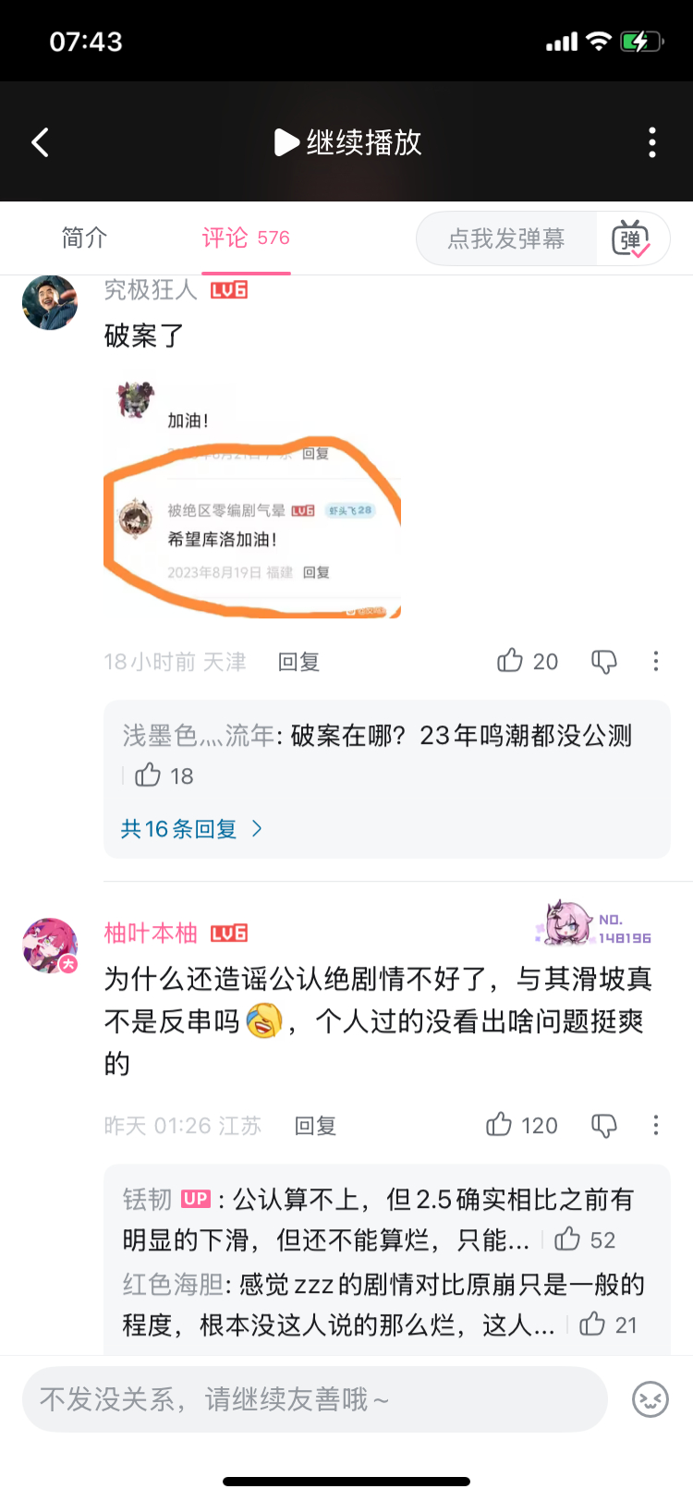Dislike 柚叶本柚's comment
Screen dimensions: 693x1501
coord(604,1125)
